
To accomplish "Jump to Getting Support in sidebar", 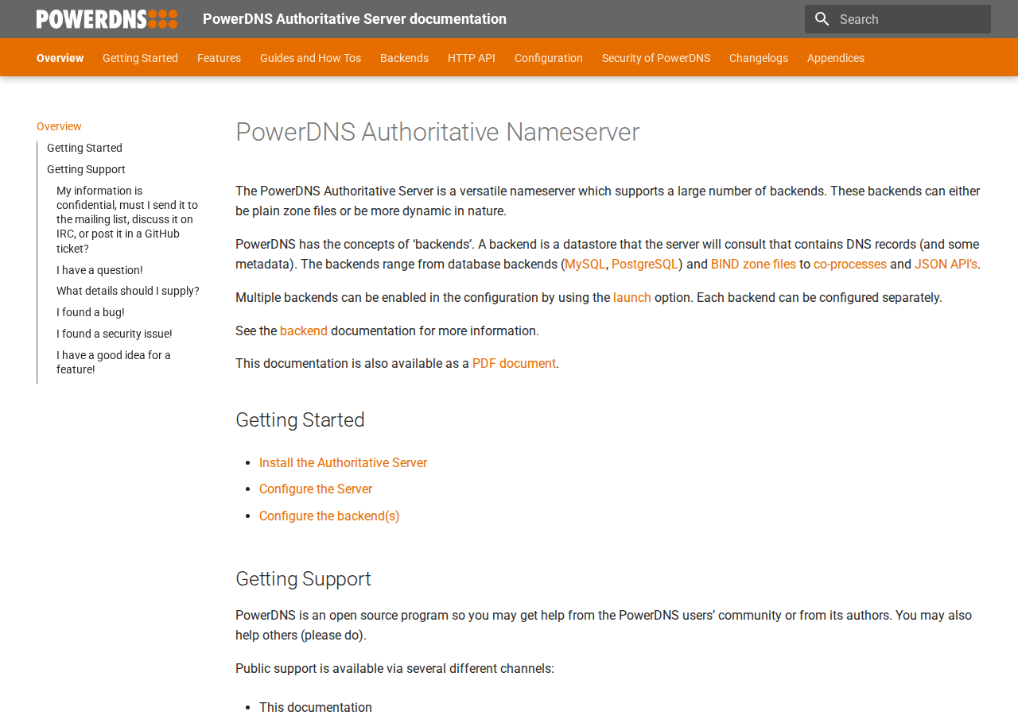I will coord(86,169).
